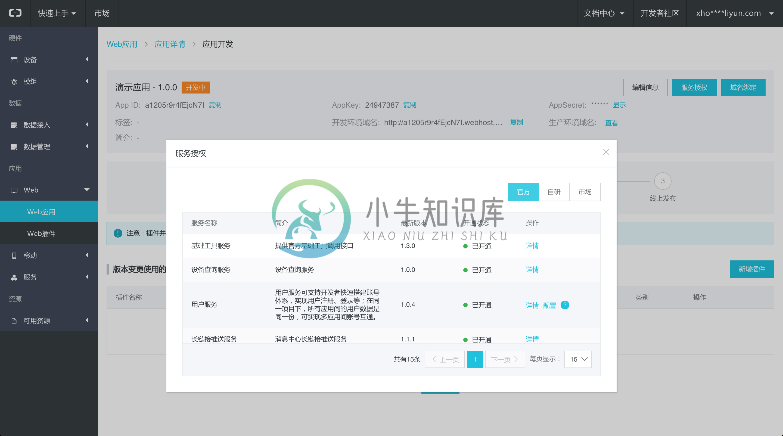Open the xho****liyun.com account dropdown
Image resolution: width=783 pixels, height=436 pixels.
click(x=735, y=13)
